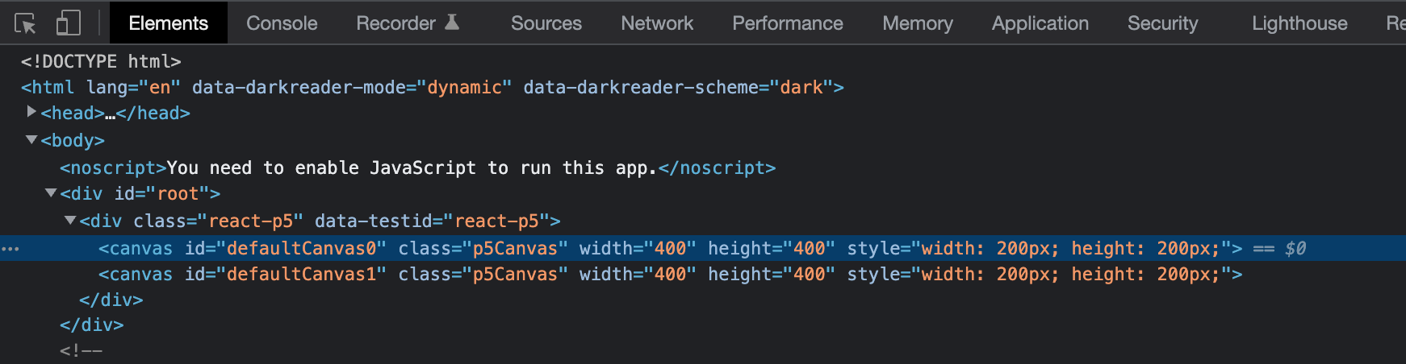Open the Memory tab
Viewport: 1406px width, 364px height.
pyautogui.click(x=918, y=23)
